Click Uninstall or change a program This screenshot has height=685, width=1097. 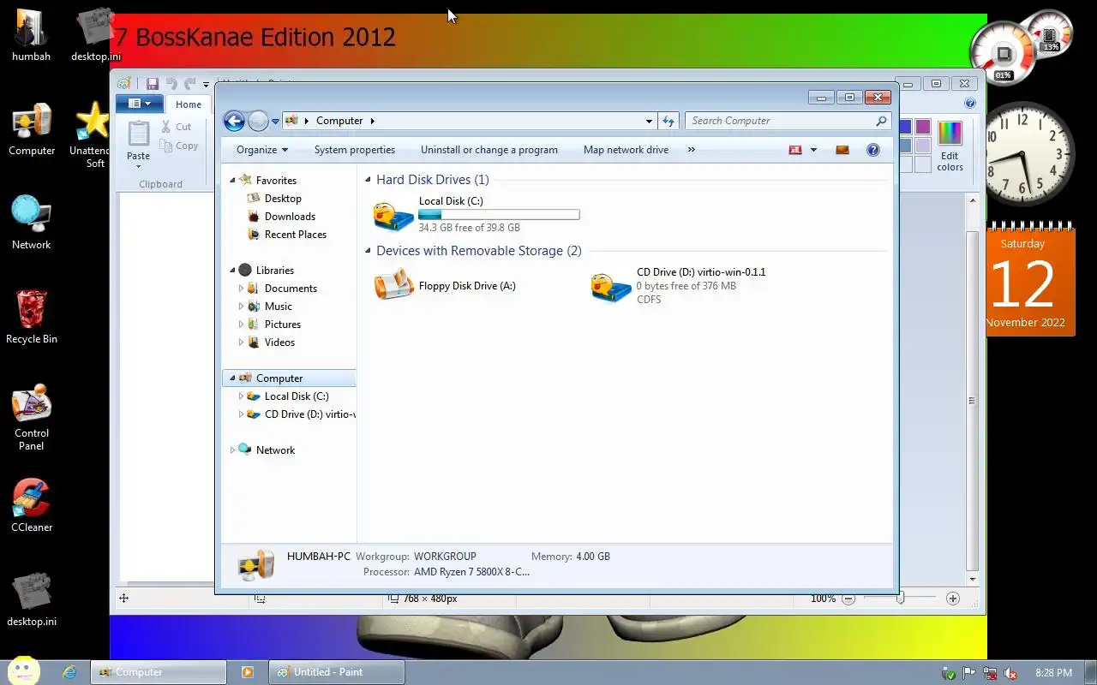tap(489, 150)
